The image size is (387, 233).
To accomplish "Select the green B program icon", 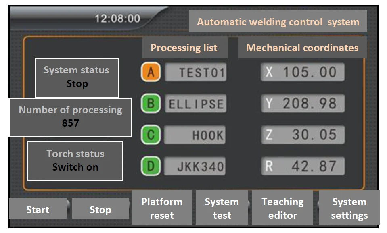I will pyautogui.click(x=151, y=104).
